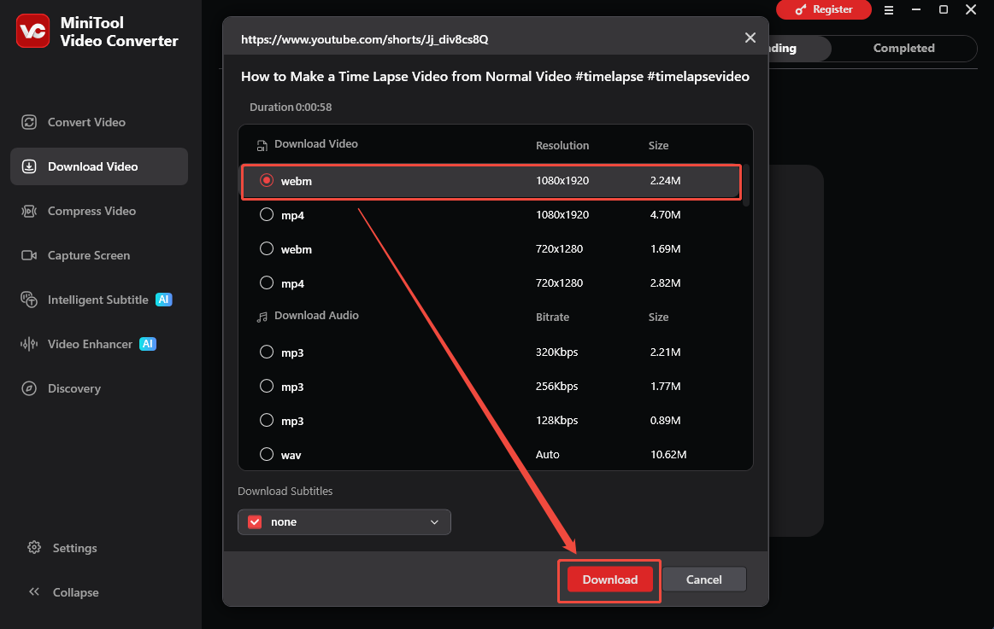Click the red Download button
The height and width of the screenshot is (629, 994).
[x=610, y=579]
